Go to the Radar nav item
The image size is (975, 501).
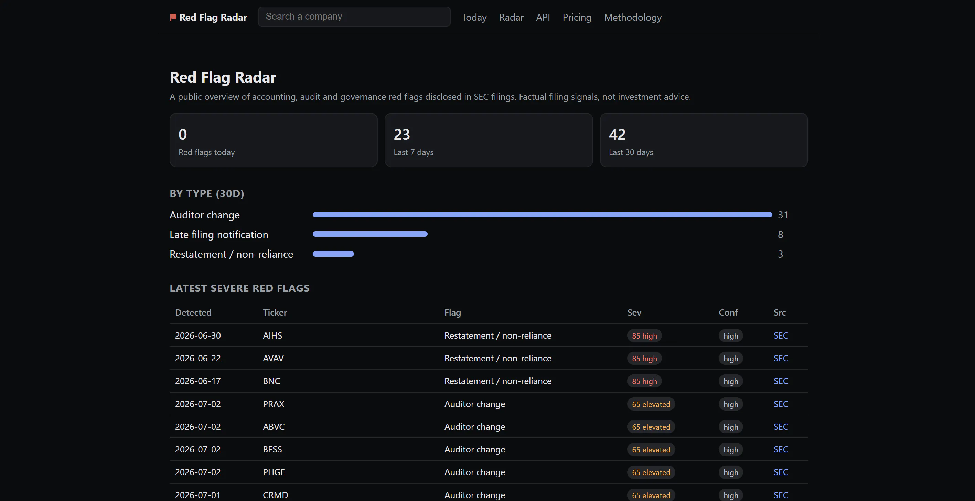511,18
